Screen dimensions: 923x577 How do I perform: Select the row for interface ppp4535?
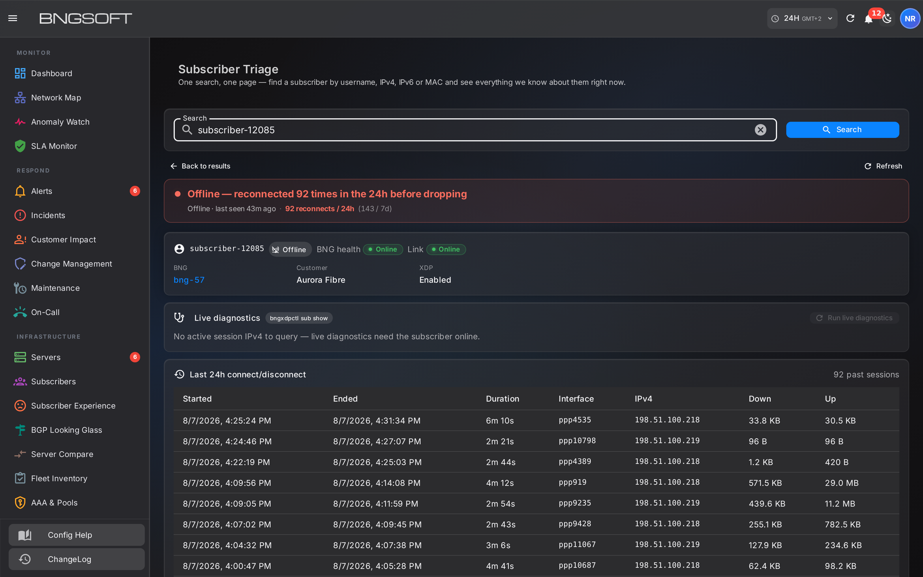click(x=536, y=420)
